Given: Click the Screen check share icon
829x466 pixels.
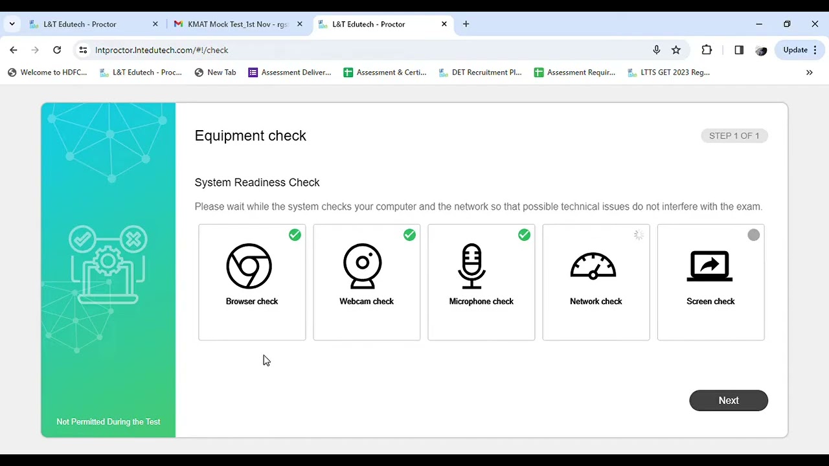Looking at the screenshot, I should click(x=710, y=266).
